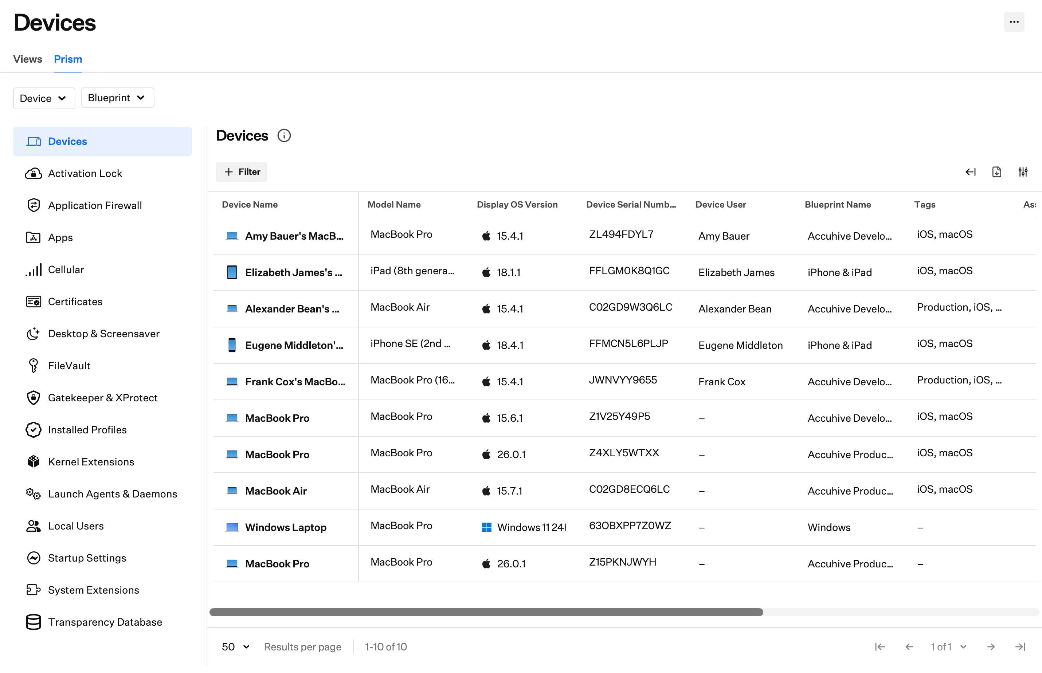Click the collapse columns arrow icon
The width and height of the screenshot is (1042, 673).
pyautogui.click(x=970, y=172)
